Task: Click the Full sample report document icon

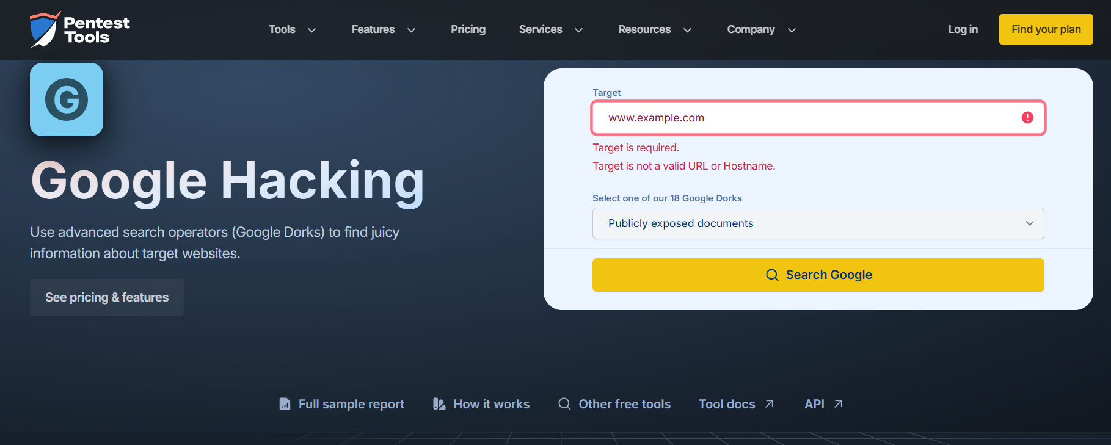Action: click(285, 404)
